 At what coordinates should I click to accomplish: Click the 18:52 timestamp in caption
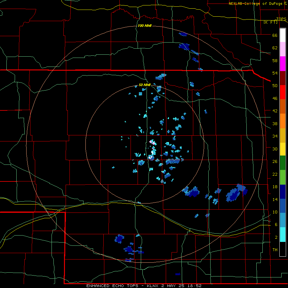click(194, 286)
